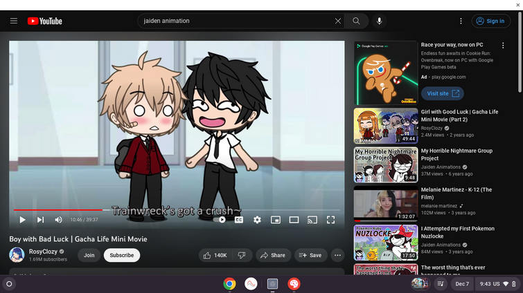
Task: Open YouTube settings three-dot menu
Action: [x=461, y=21]
